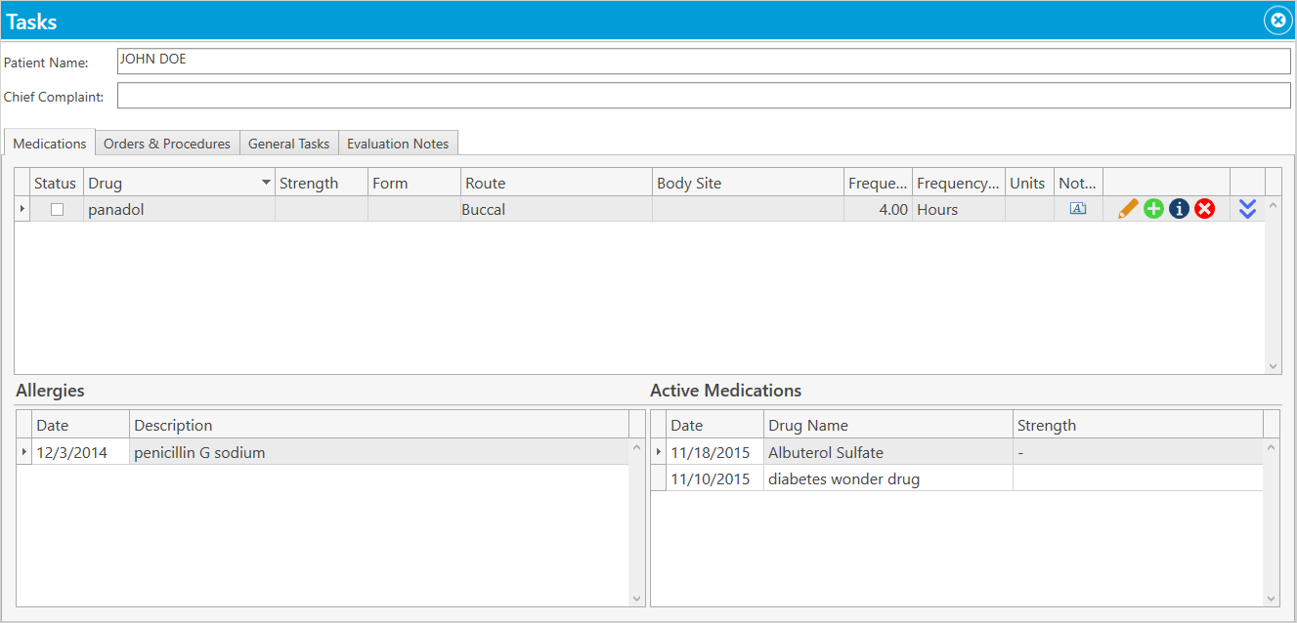Screen dimensions: 1297x623
Task: Click the penicillin G sodium row selector arrow
Action: point(24,452)
